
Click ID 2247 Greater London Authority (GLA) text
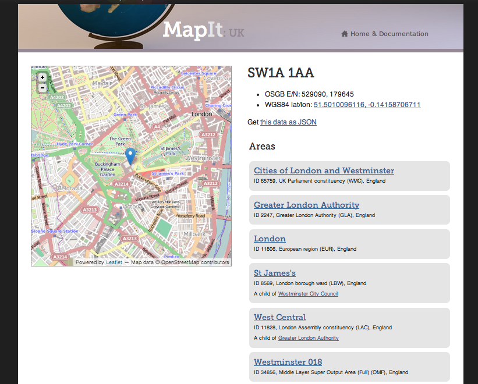coord(314,215)
